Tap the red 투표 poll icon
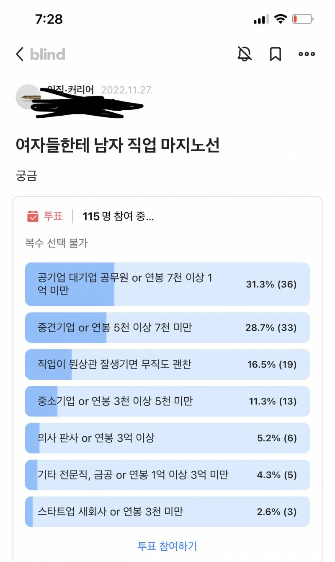 click(33, 216)
